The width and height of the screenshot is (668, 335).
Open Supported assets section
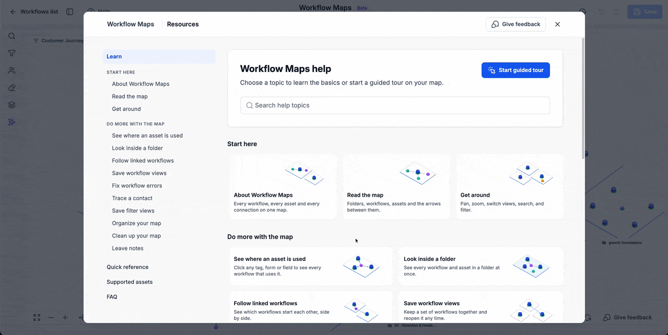click(x=130, y=282)
